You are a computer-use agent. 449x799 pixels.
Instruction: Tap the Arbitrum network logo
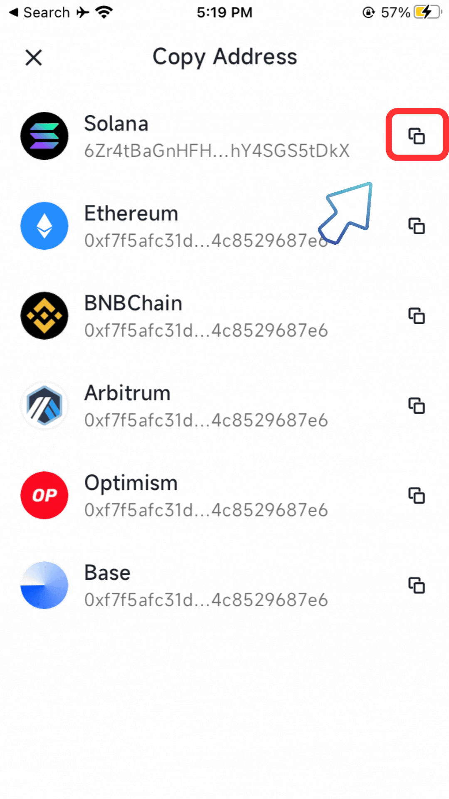click(x=44, y=406)
